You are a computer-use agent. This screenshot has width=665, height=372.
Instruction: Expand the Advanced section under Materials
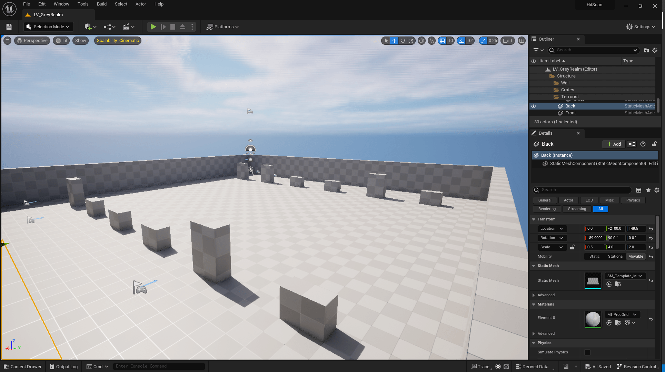click(x=546, y=333)
